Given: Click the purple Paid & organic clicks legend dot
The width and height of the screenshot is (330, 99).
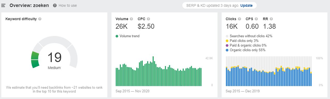Looking at the screenshot, I should coord(227,45).
